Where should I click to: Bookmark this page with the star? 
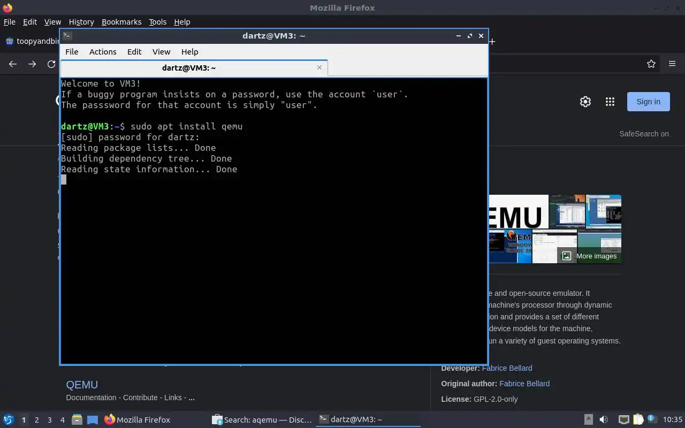point(651,64)
